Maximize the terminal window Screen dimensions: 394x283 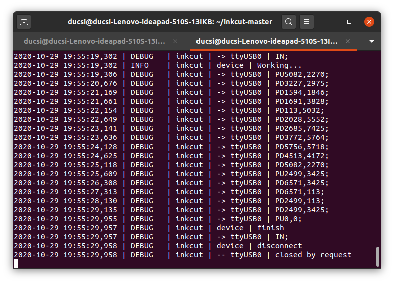click(349, 22)
